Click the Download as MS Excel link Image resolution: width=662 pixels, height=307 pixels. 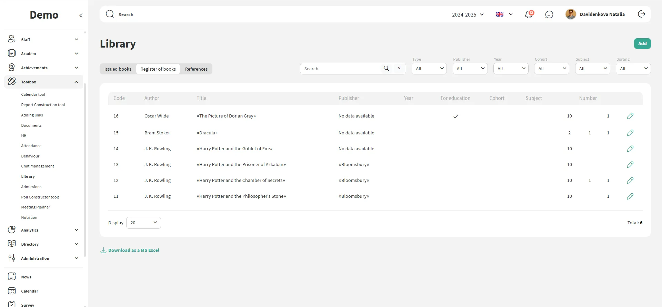point(133,250)
